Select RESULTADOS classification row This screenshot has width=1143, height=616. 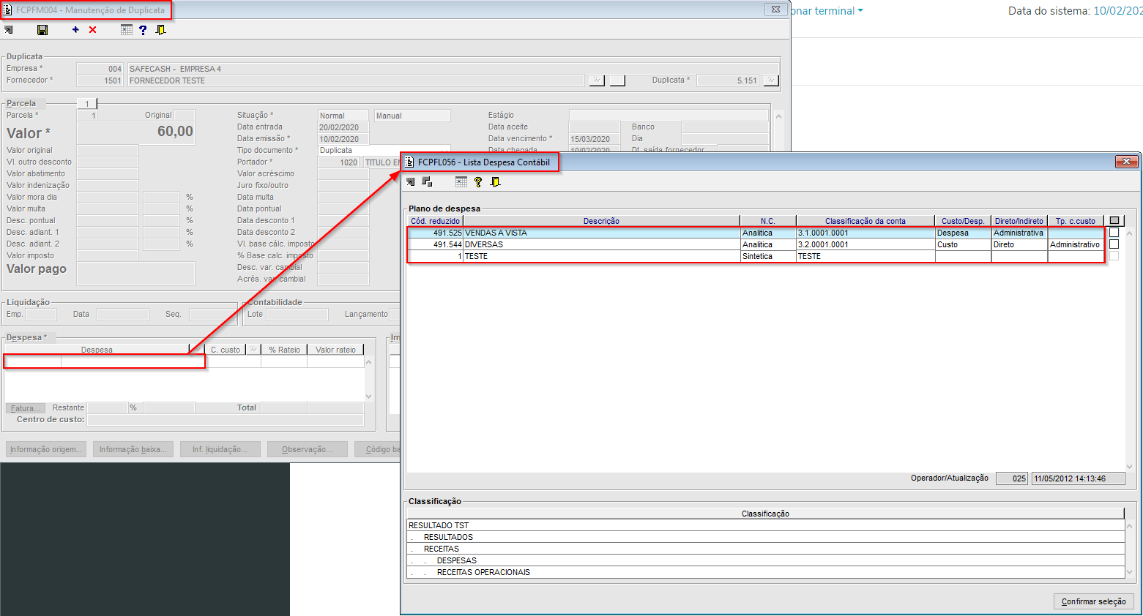pos(765,537)
